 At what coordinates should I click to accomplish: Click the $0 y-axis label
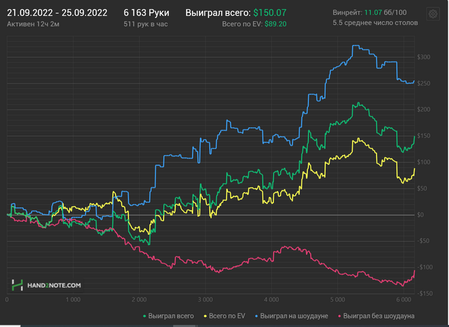click(x=420, y=215)
